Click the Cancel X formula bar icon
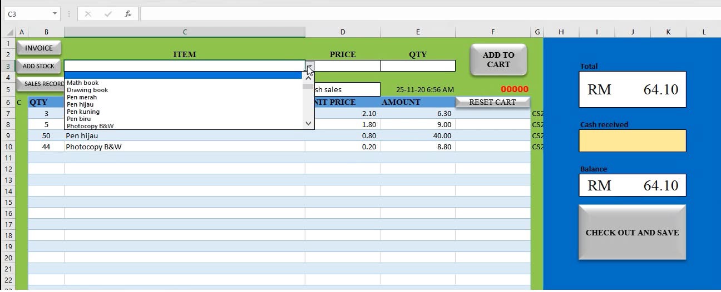721x292 pixels. pyautogui.click(x=88, y=14)
